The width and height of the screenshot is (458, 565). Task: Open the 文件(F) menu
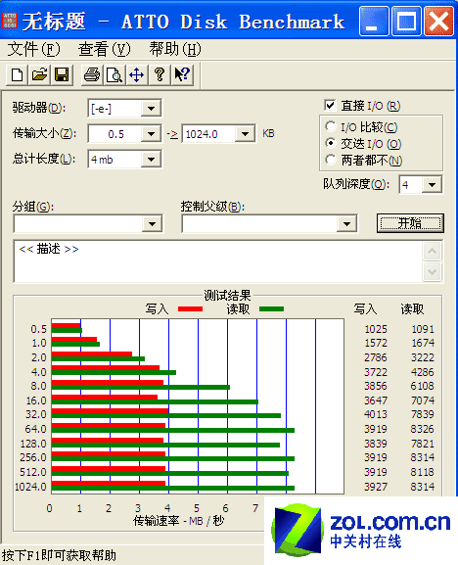(x=33, y=49)
